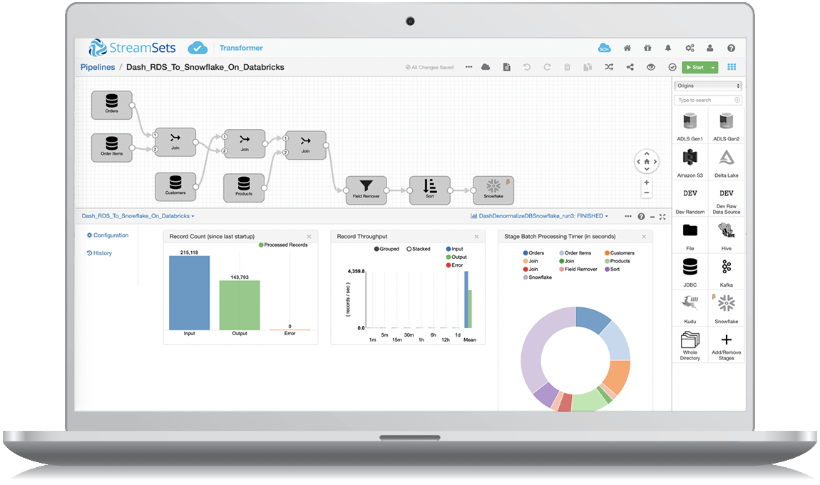Open the monitor panel help icon
820x485 pixels.
click(641, 217)
